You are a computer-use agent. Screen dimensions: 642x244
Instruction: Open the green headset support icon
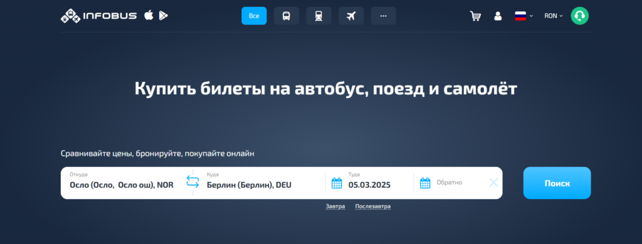click(580, 16)
